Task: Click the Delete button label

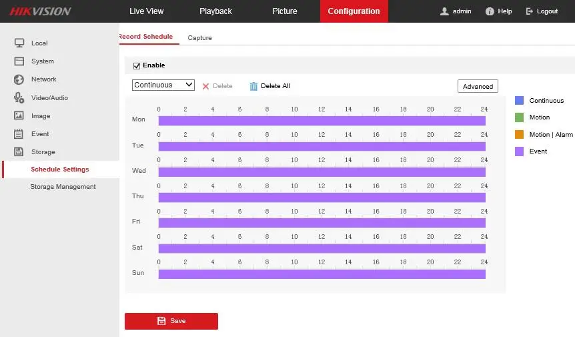Action: click(223, 86)
